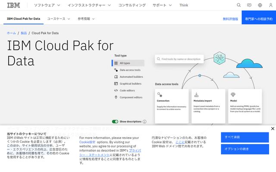
Task: Select Graphical builders filter
Action: pyautogui.click(x=128, y=83)
